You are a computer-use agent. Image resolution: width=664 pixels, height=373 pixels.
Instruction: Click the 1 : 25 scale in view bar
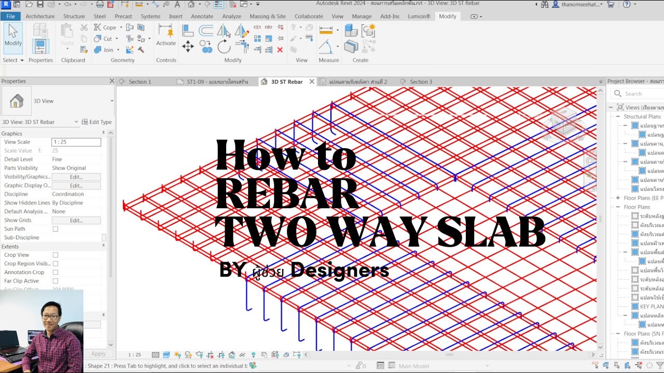pos(134,355)
